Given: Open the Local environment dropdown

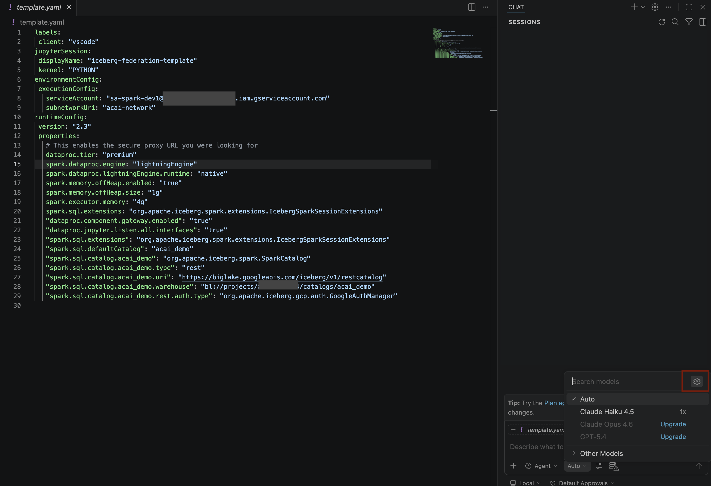Looking at the screenshot, I should pos(527,482).
